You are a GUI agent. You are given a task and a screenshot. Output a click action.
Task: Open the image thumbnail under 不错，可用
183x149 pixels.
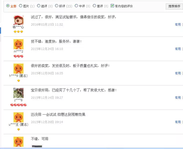tap(37, 146)
